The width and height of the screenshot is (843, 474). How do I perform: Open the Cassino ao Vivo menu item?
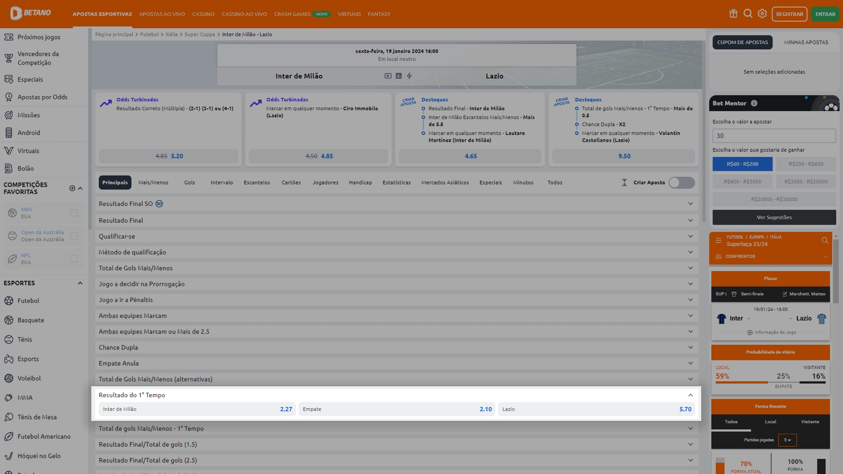[244, 14]
